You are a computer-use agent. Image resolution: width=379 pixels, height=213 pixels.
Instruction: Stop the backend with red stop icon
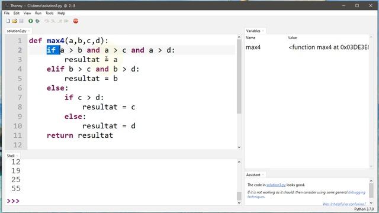pos(76,21)
